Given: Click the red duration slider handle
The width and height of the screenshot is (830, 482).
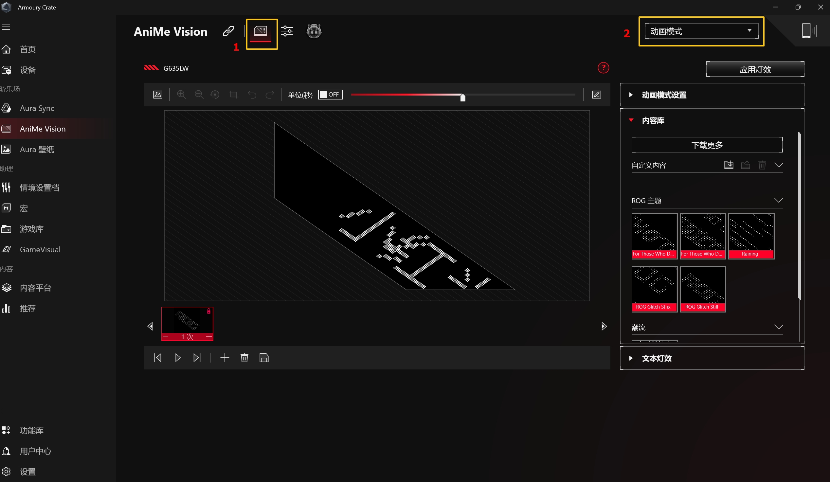Looking at the screenshot, I should pyautogui.click(x=463, y=97).
